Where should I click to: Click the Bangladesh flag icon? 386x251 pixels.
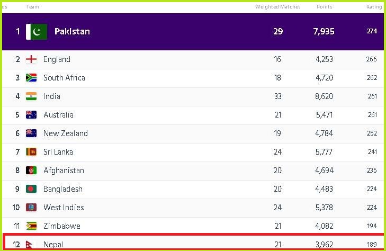click(x=31, y=189)
